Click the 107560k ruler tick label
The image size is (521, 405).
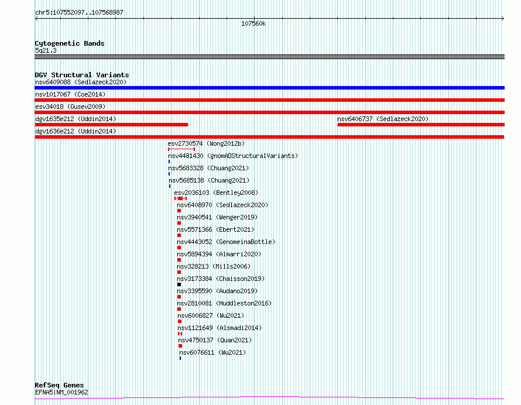[x=253, y=24]
